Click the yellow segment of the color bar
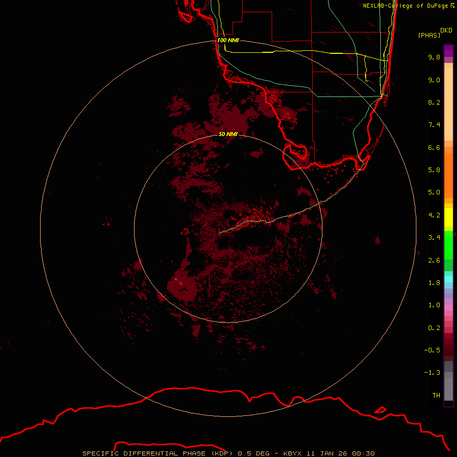The width and height of the screenshot is (457, 457). 448,217
